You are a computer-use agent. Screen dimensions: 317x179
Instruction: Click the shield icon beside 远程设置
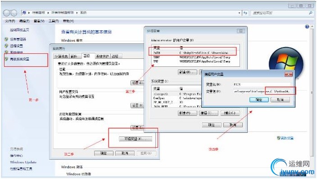pos(6,46)
